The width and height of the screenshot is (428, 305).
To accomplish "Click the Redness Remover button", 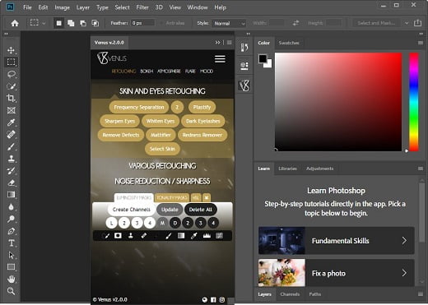I will pos(202,135).
